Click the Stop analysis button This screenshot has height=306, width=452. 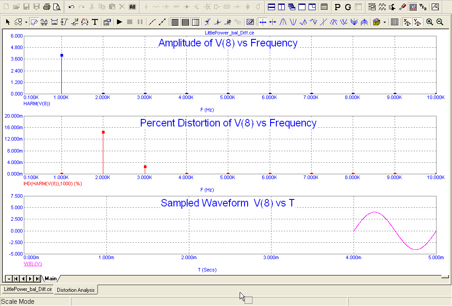coord(130,22)
